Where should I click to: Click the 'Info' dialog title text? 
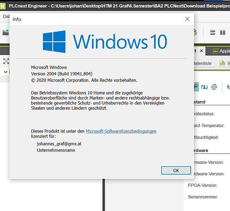(x=17, y=19)
